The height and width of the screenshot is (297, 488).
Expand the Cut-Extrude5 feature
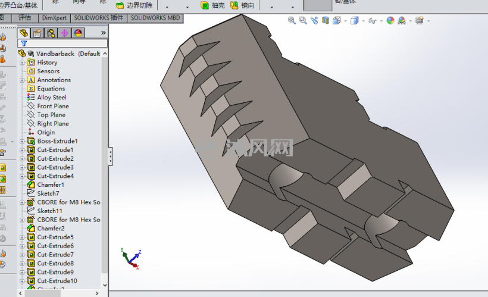22,237
